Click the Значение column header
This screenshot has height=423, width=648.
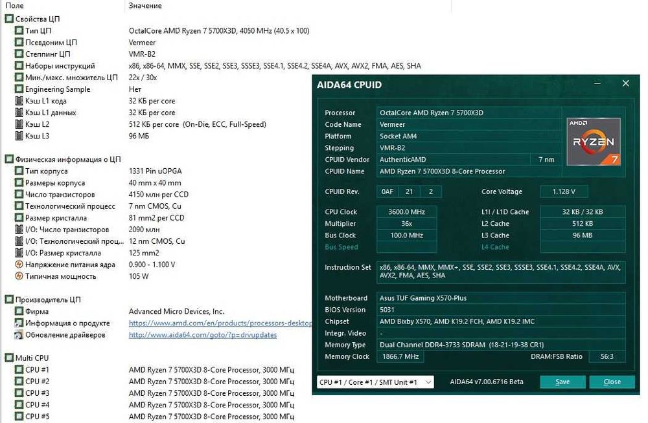[x=145, y=6]
